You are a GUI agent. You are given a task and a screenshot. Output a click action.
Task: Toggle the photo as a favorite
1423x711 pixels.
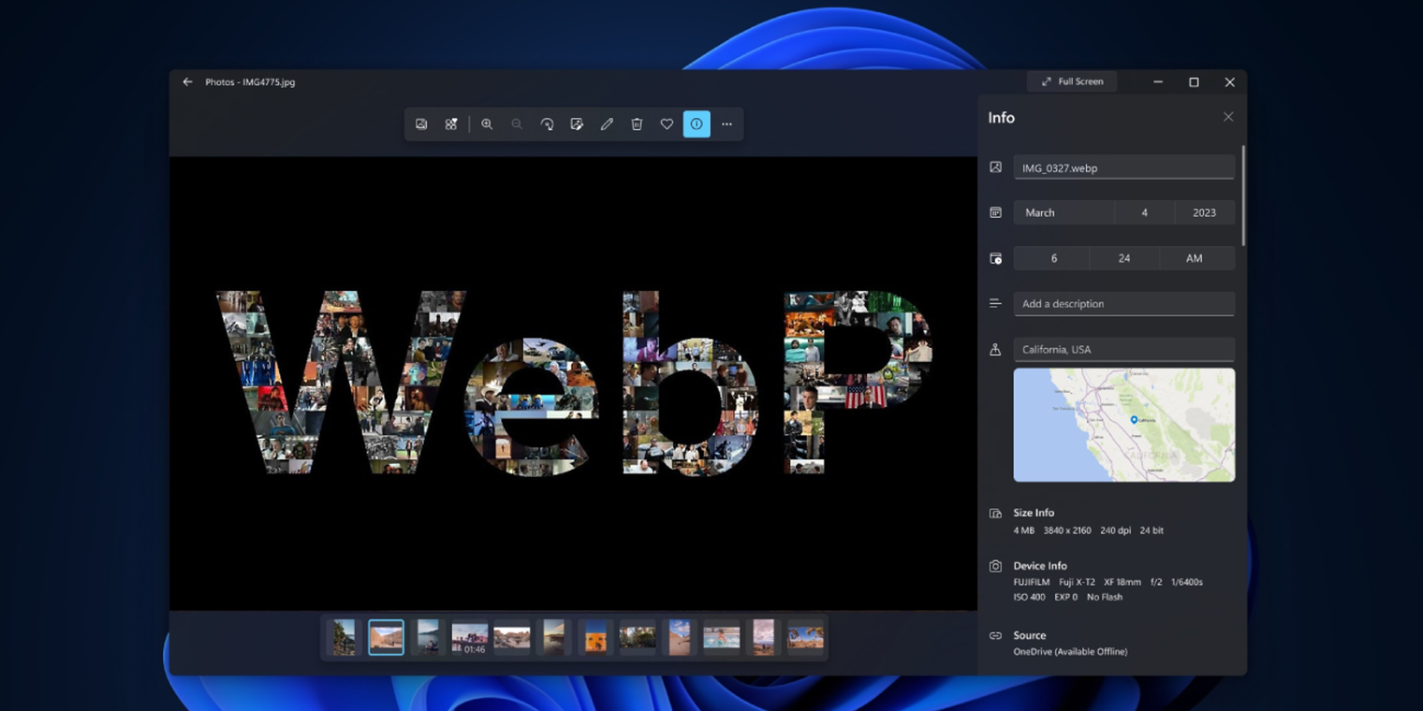pos(667,123)
